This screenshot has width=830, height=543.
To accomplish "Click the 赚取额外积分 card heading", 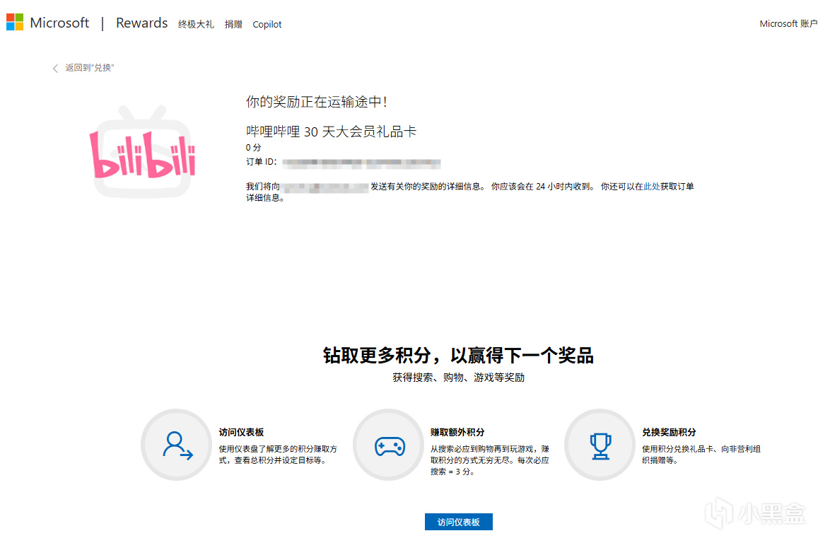I will tap(457, 433).
